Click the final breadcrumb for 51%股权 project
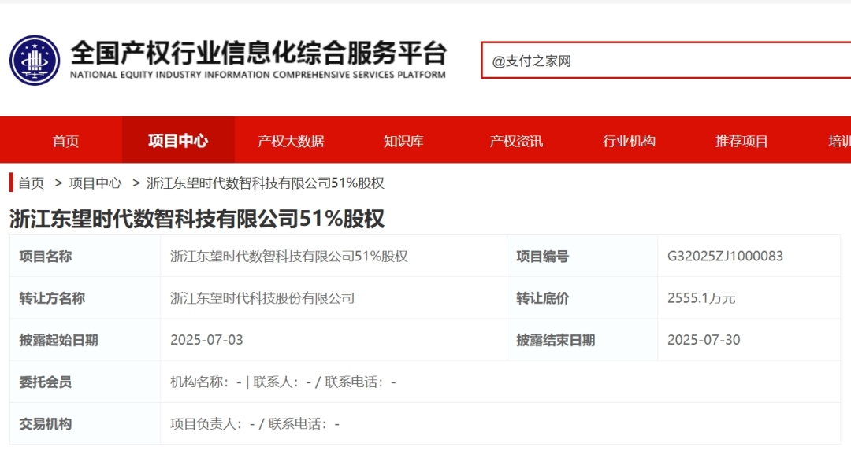 point(266,183)
